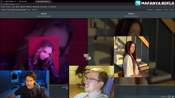Click the Keyeron name heading
Viewport: 175px width, 98px height.
click(131, 14)
